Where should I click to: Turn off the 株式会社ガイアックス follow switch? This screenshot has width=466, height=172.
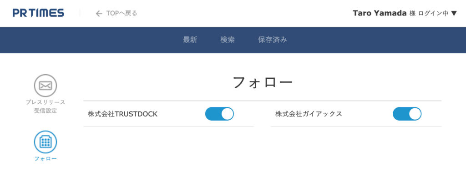407,114
